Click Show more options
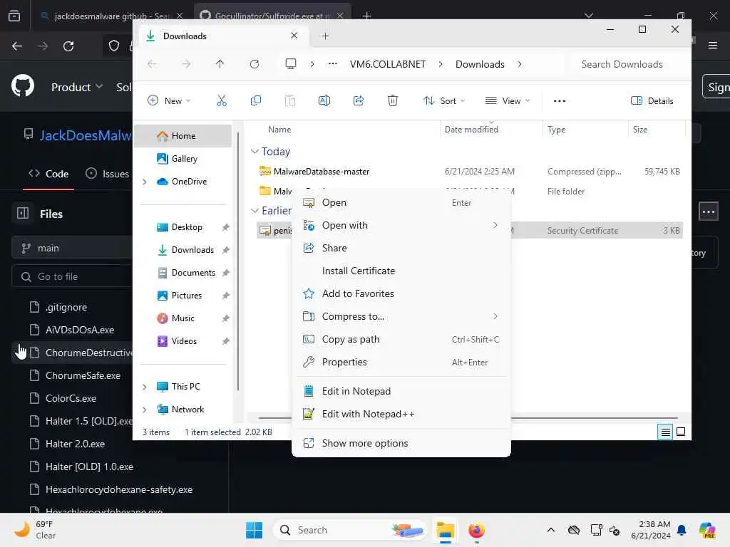The width and height of the screenshot is (730, 547). [401, 444]
